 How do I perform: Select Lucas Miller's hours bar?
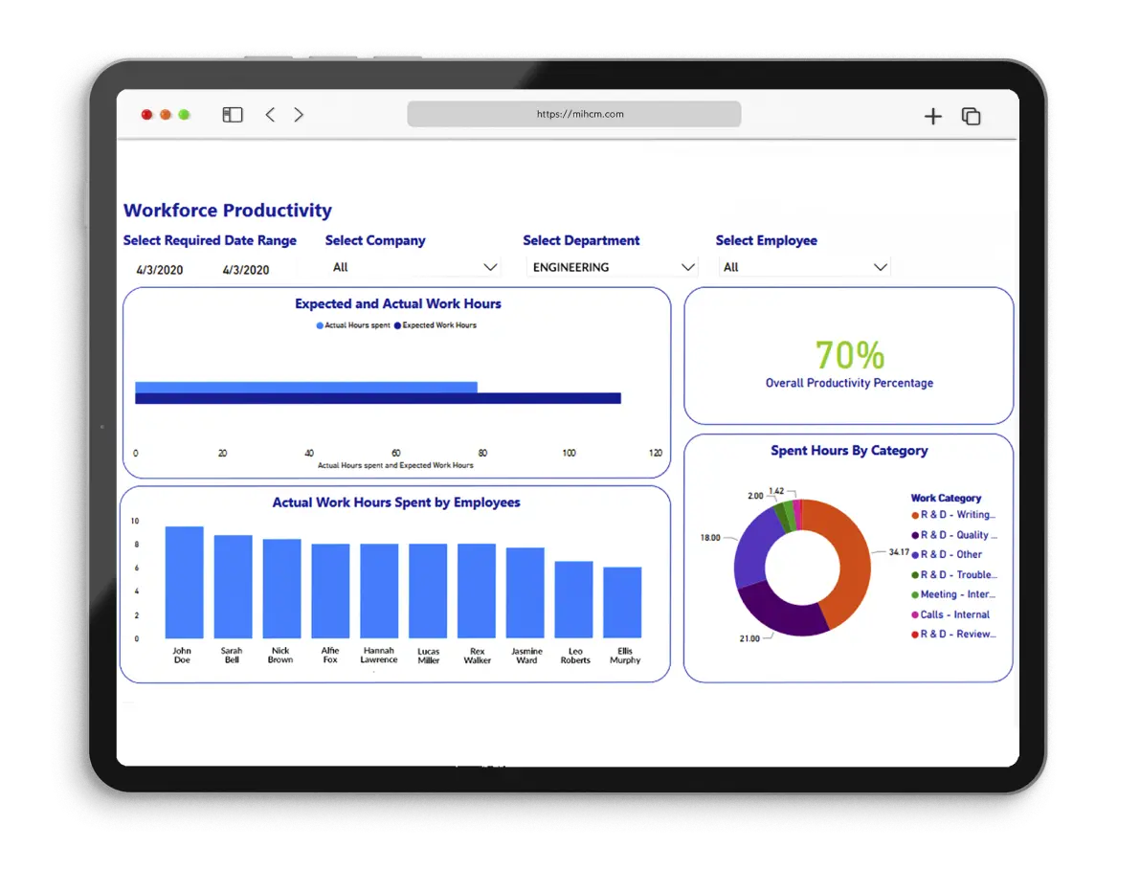(428, 591)
